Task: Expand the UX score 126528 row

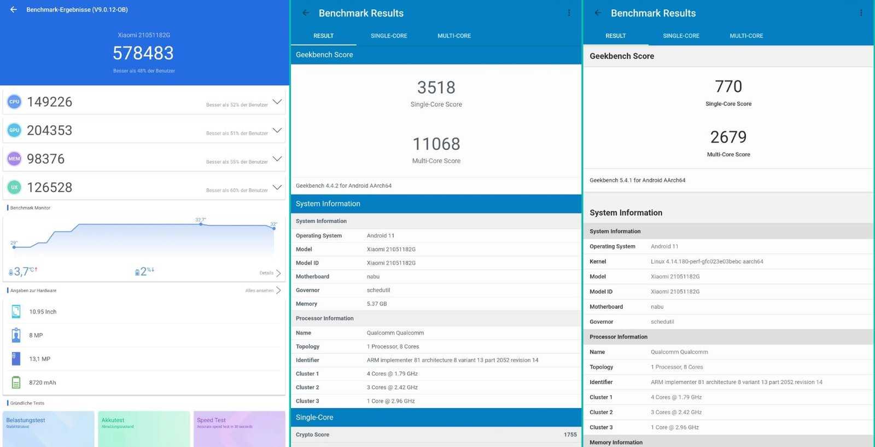Action: click(x=277, y=187)
